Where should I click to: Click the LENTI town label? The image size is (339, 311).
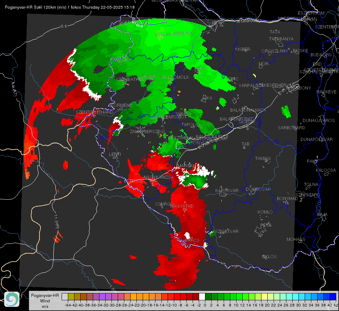pyautogui.click(x=115, y=154)
